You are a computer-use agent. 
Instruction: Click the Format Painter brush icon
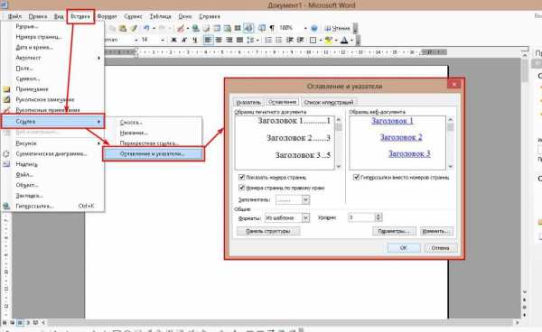pos(134,28)
